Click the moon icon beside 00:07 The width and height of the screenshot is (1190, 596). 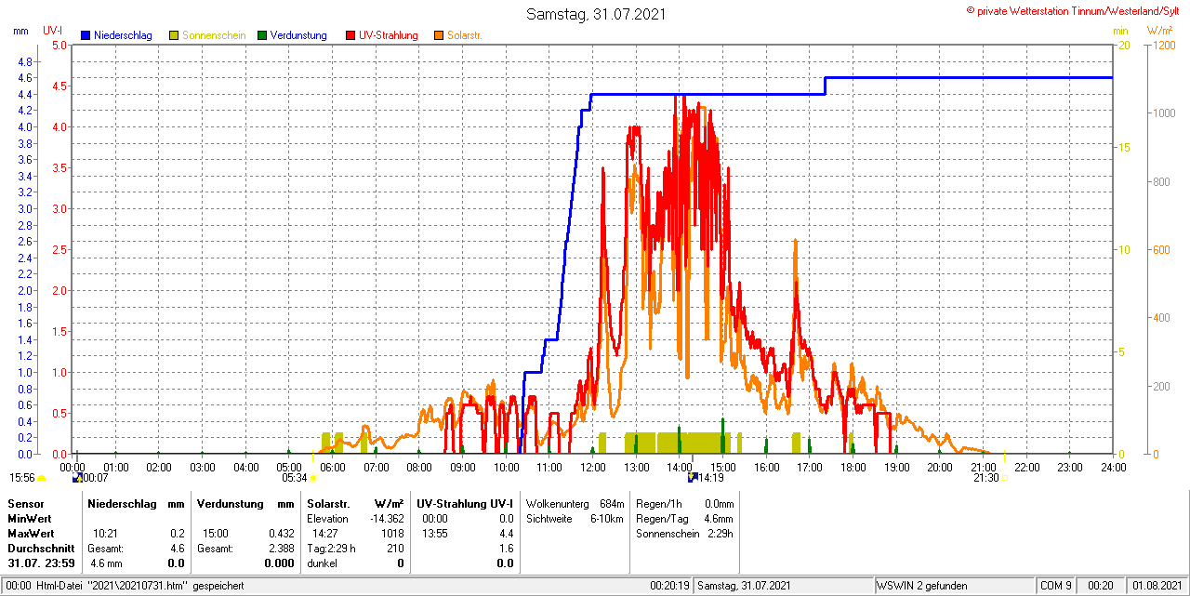tap(76, 477)
